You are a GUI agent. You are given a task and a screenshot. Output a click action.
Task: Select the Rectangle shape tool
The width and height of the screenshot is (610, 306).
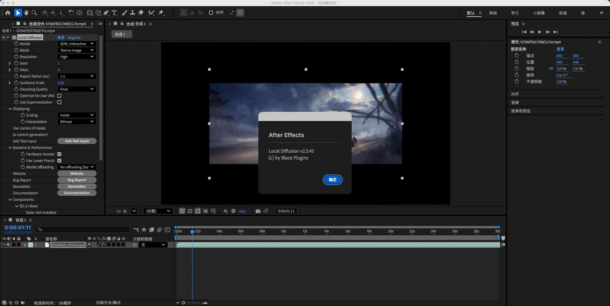(x=90, y=13)
